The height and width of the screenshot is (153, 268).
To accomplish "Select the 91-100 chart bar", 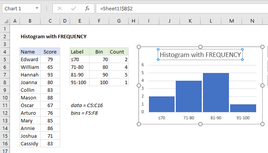I will tap(243, 108).
